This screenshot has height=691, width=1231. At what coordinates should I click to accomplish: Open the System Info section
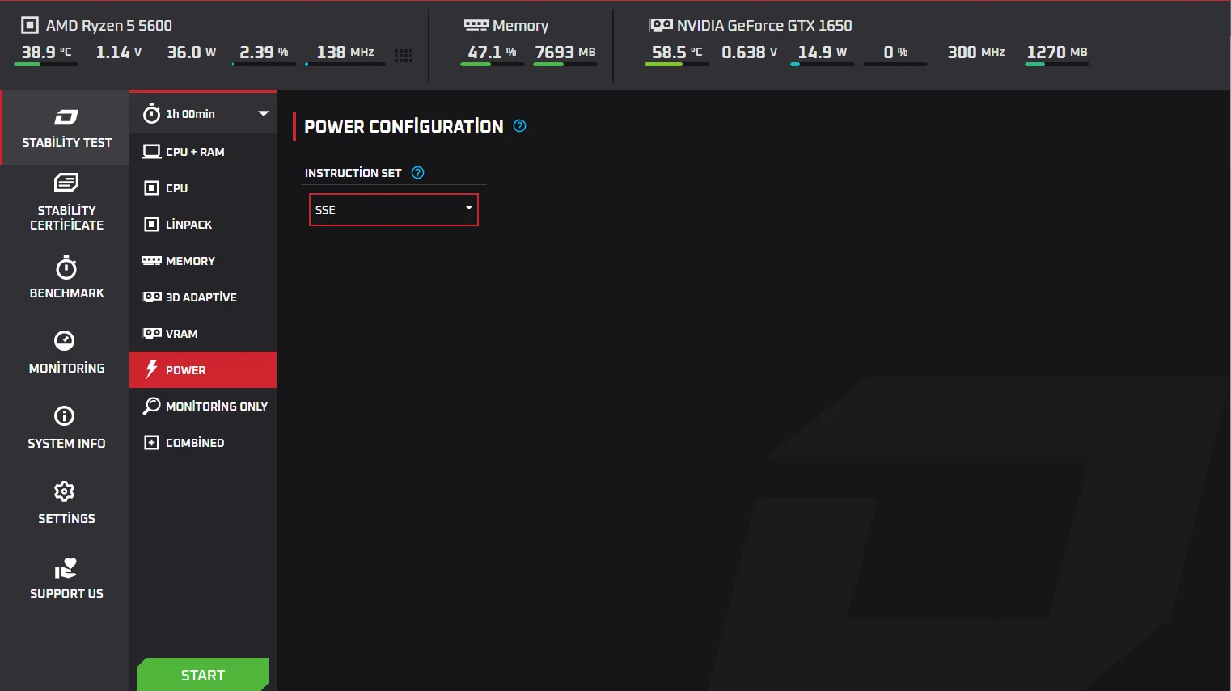pyautogui.click(x=66, y=428)
